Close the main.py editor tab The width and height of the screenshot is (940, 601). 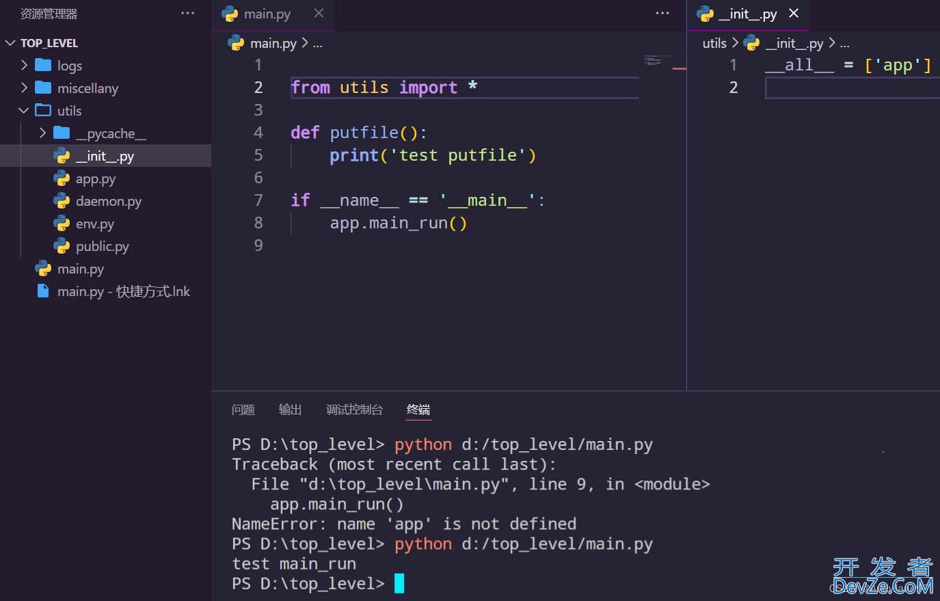point(319,13)
